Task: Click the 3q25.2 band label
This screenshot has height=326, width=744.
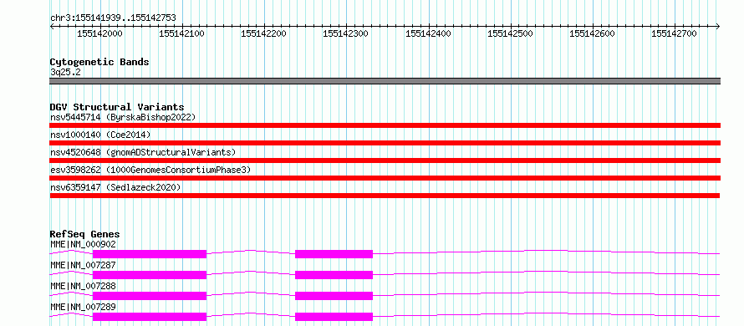Action: click(65, 72)
